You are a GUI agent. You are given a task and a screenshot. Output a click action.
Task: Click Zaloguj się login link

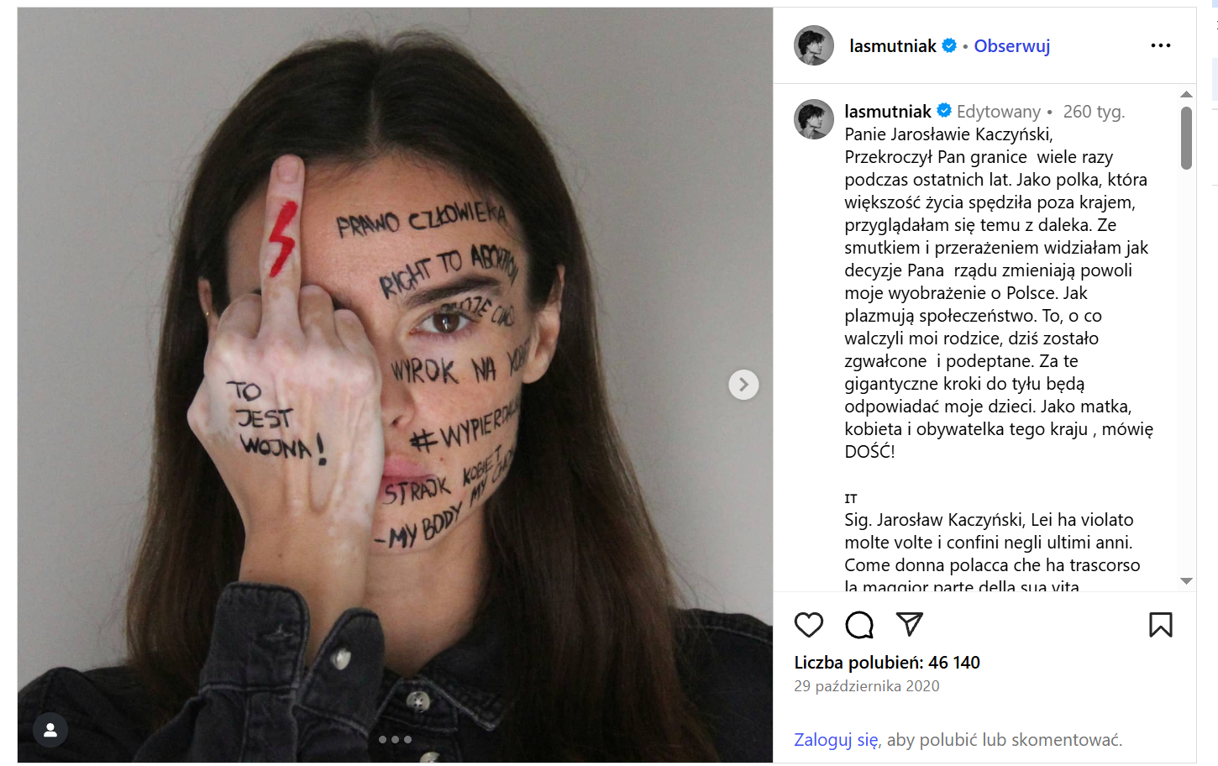tap(836, 740)
